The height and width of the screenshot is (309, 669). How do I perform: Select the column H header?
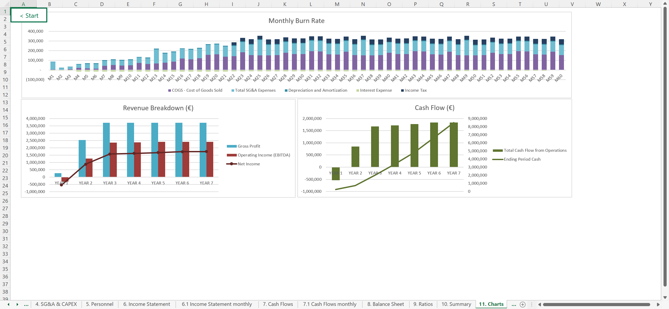(206, 4)
